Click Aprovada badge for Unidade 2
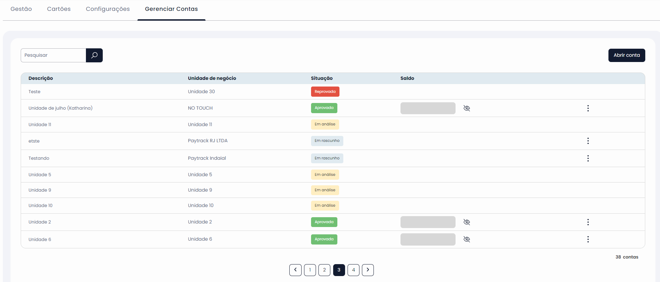Screen dimensions: 660x282 point(324,222)
